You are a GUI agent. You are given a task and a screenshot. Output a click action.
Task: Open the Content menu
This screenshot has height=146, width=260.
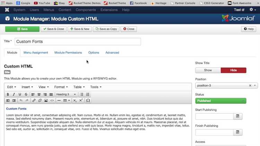(65, 10)
